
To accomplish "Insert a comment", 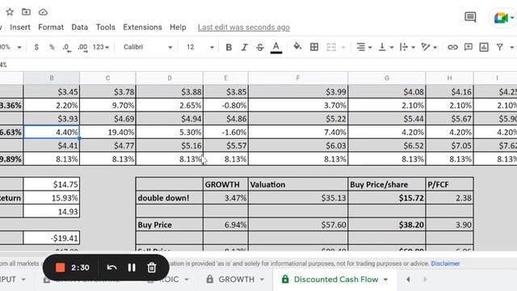I will 469,47.
